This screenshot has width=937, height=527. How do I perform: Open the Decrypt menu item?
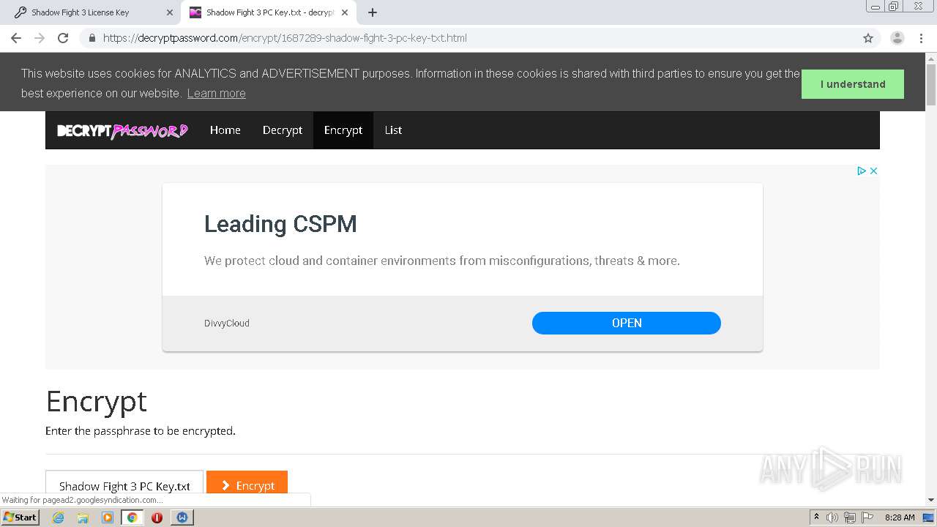pos(283,130)
